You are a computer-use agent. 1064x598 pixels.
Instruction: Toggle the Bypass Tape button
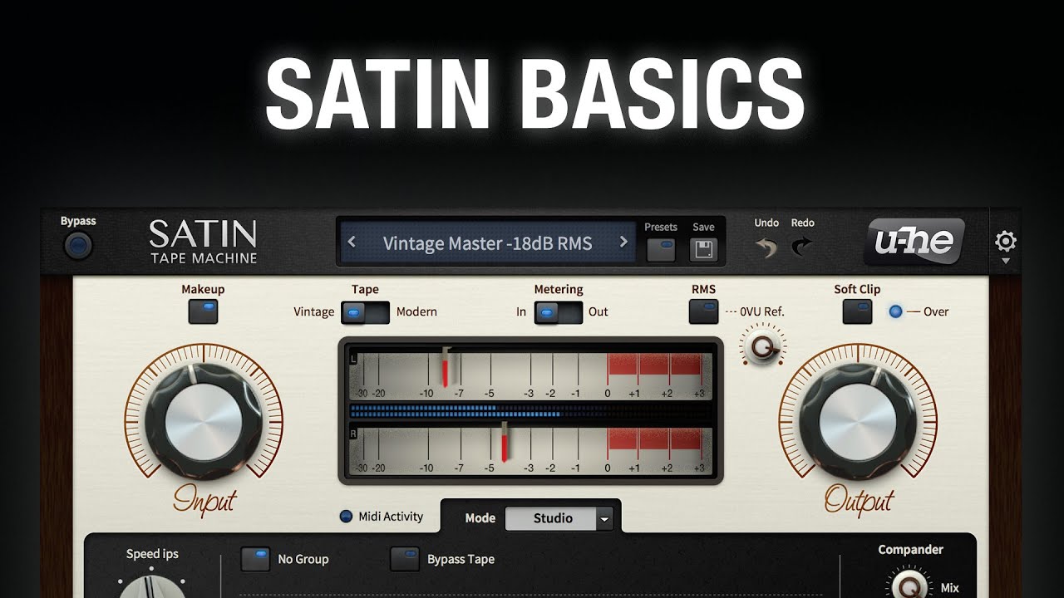[x=405, y=559]
